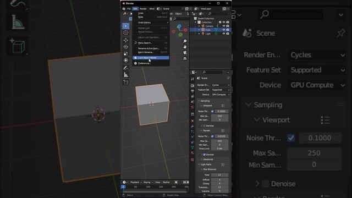Viewport: 352px width, 198px height.
Task: Open the Render properties tab
Action: pyautogui.click(x=193, y=86)
